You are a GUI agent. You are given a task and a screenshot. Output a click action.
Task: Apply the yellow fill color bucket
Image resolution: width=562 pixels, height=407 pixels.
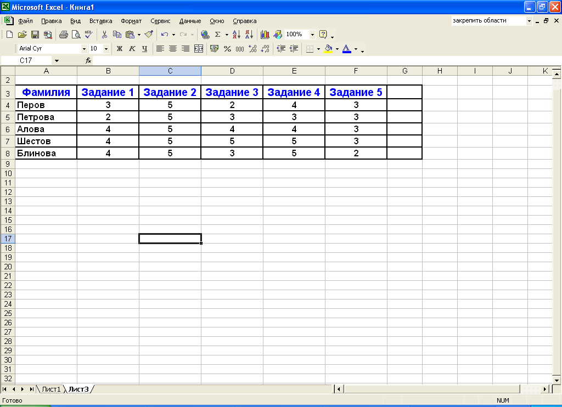[x=328, y=49]
